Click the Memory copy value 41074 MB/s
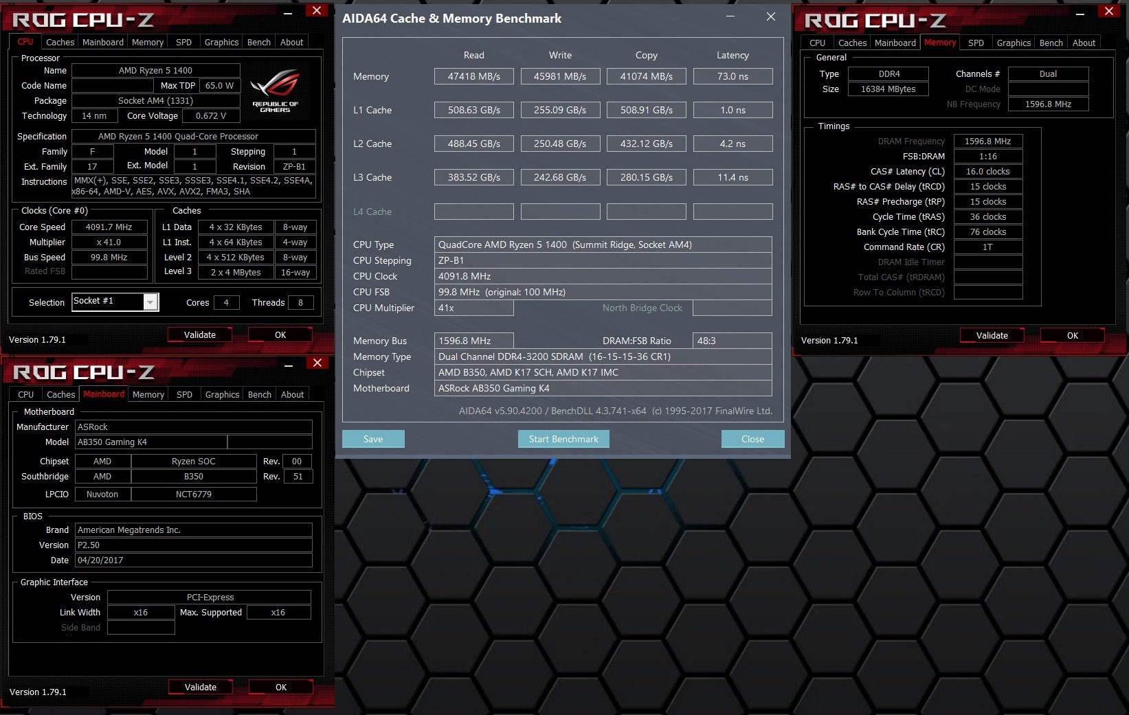 [647, 76]
